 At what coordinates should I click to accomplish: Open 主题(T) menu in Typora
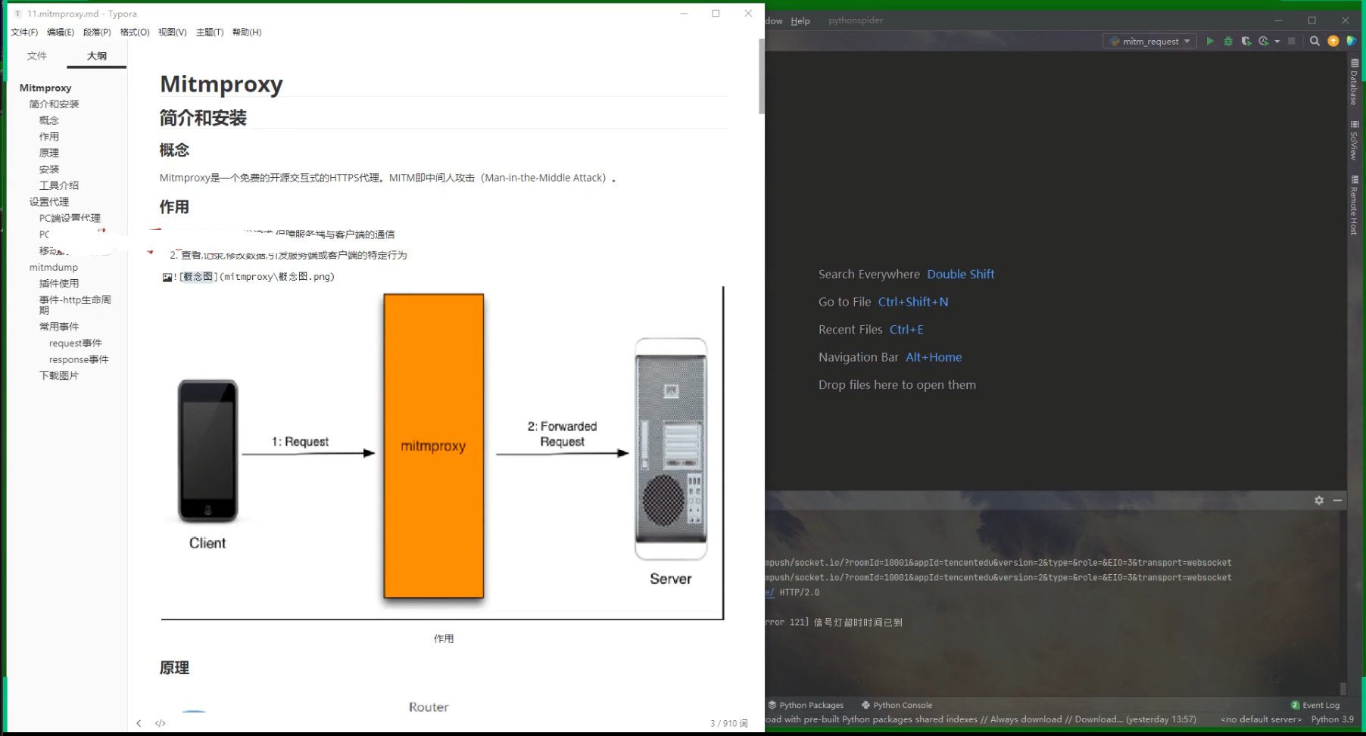[x=210, y=32]
